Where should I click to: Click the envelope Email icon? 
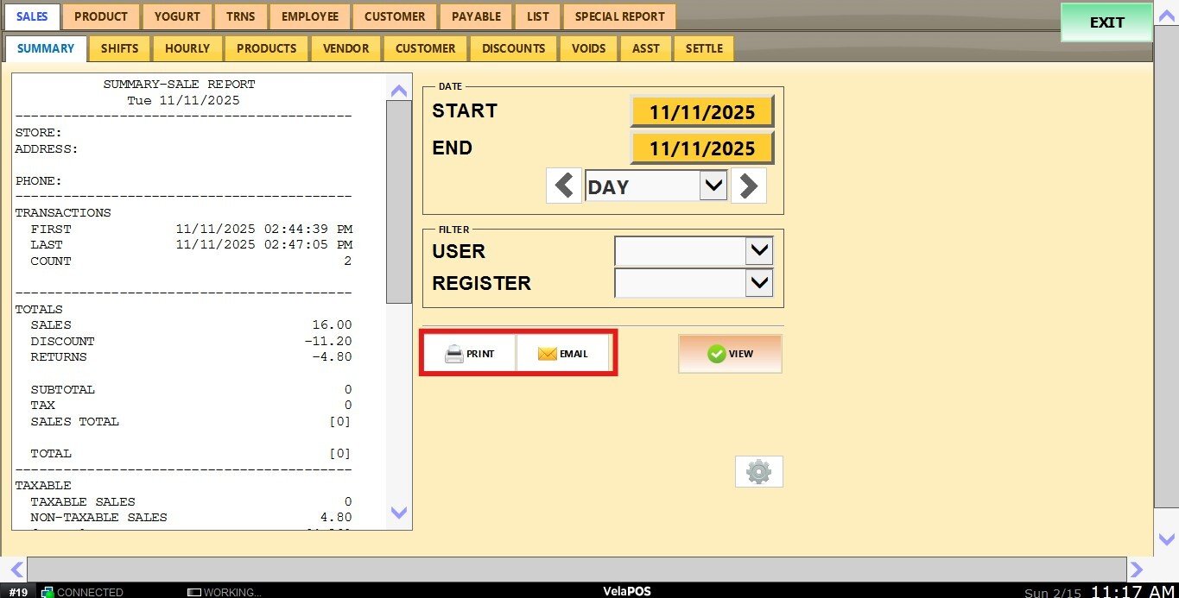tap(548, 354)
